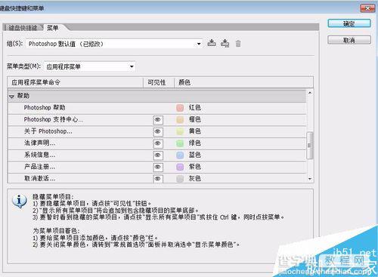Click the command list scrollbar thumb

(x=310, y=146)
